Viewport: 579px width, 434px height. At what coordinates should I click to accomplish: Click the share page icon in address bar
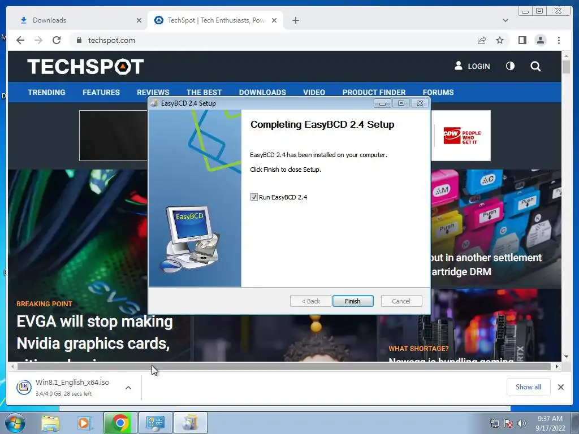[482, 40]
